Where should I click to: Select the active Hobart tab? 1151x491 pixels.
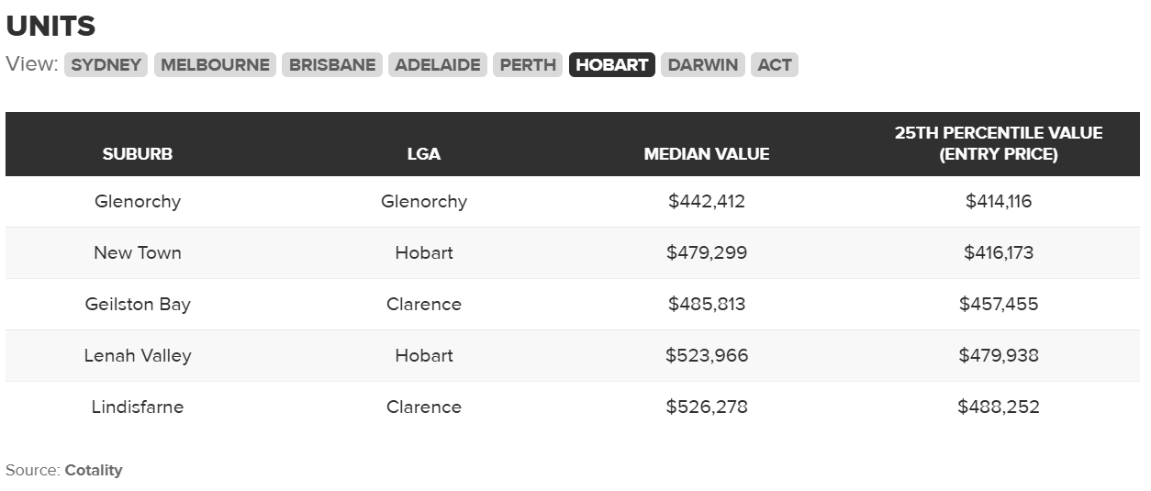612,65
